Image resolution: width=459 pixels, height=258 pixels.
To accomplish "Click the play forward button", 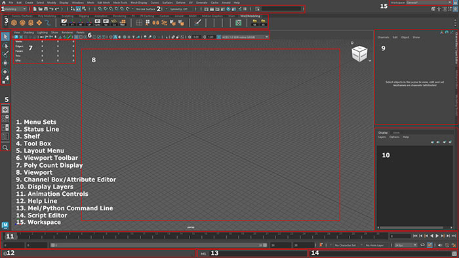I will tap(437, 236).
